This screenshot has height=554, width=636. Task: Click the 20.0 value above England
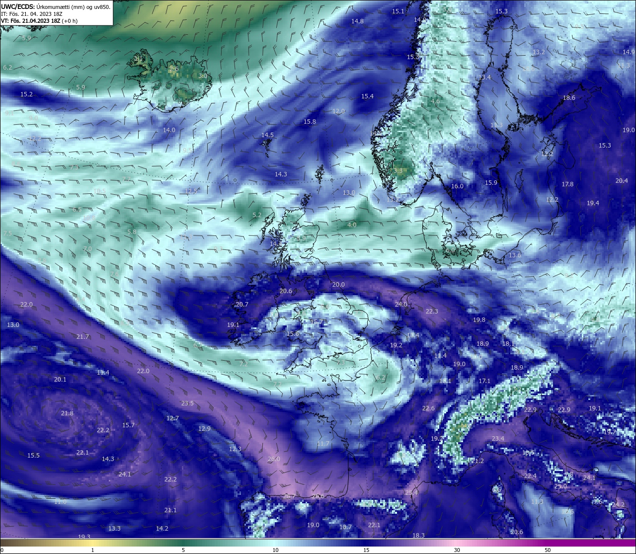click(338, 285)
